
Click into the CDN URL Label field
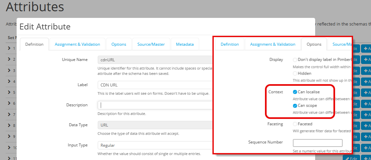point(155,85)
